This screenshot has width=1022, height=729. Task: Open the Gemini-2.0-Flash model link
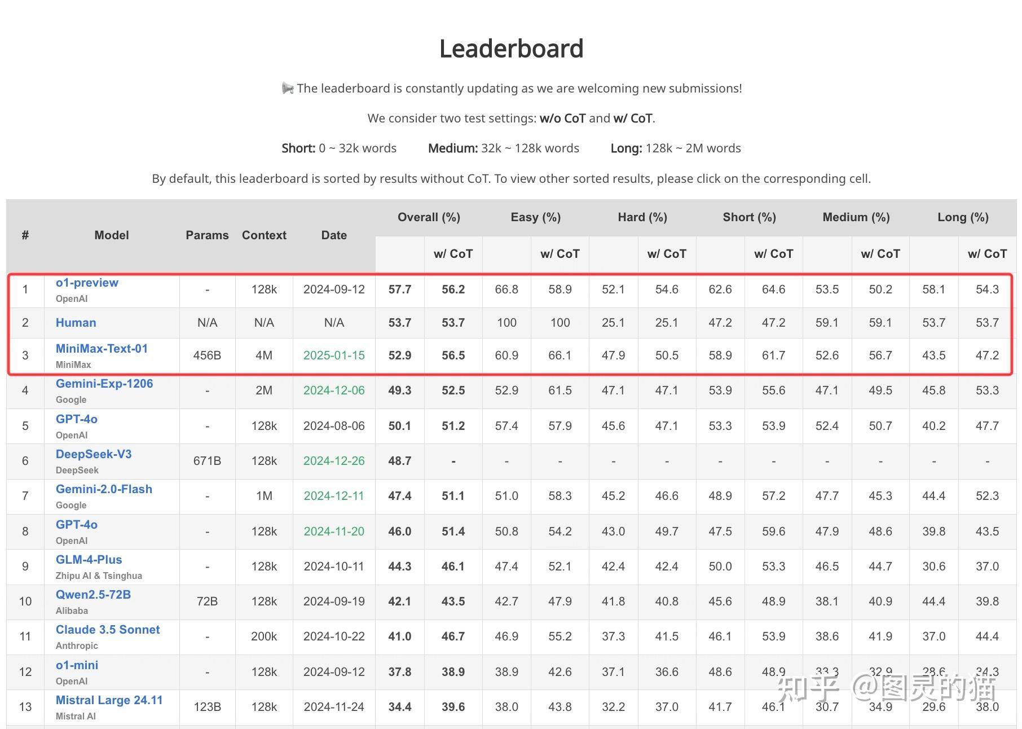coord(104,489)
